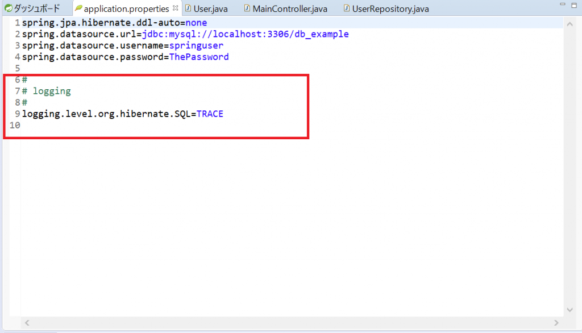
Task: Click the vertical scrollbar's down arrow
Action: coord(571,310)
